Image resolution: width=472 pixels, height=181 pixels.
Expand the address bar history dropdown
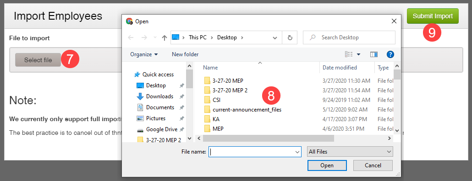click(x=275, y=38)
